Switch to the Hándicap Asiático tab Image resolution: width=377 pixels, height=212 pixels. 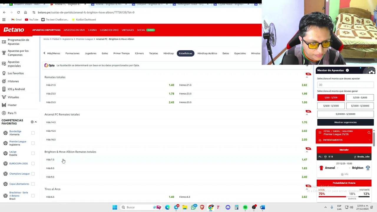pyautogui.click(x=207, y=53)
